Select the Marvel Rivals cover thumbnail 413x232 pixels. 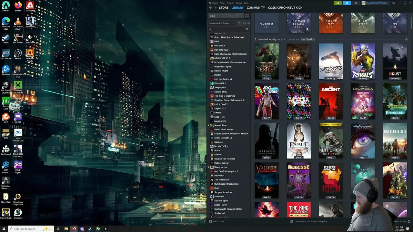[x=363, y=62]
